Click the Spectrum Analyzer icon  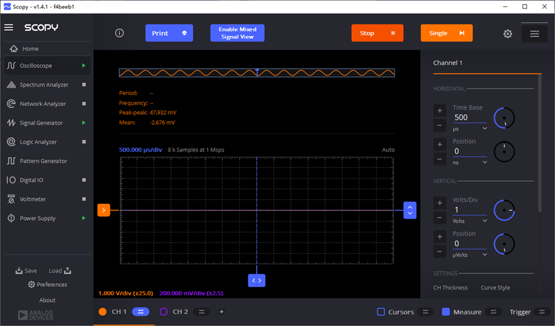point(11,85)
